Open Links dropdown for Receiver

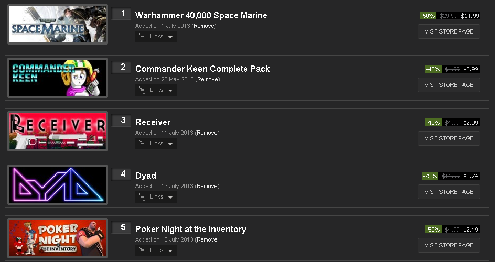coord(156,144)
